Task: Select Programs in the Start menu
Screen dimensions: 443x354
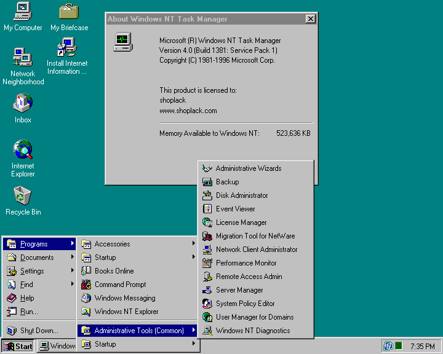Action: click(39, 243)
